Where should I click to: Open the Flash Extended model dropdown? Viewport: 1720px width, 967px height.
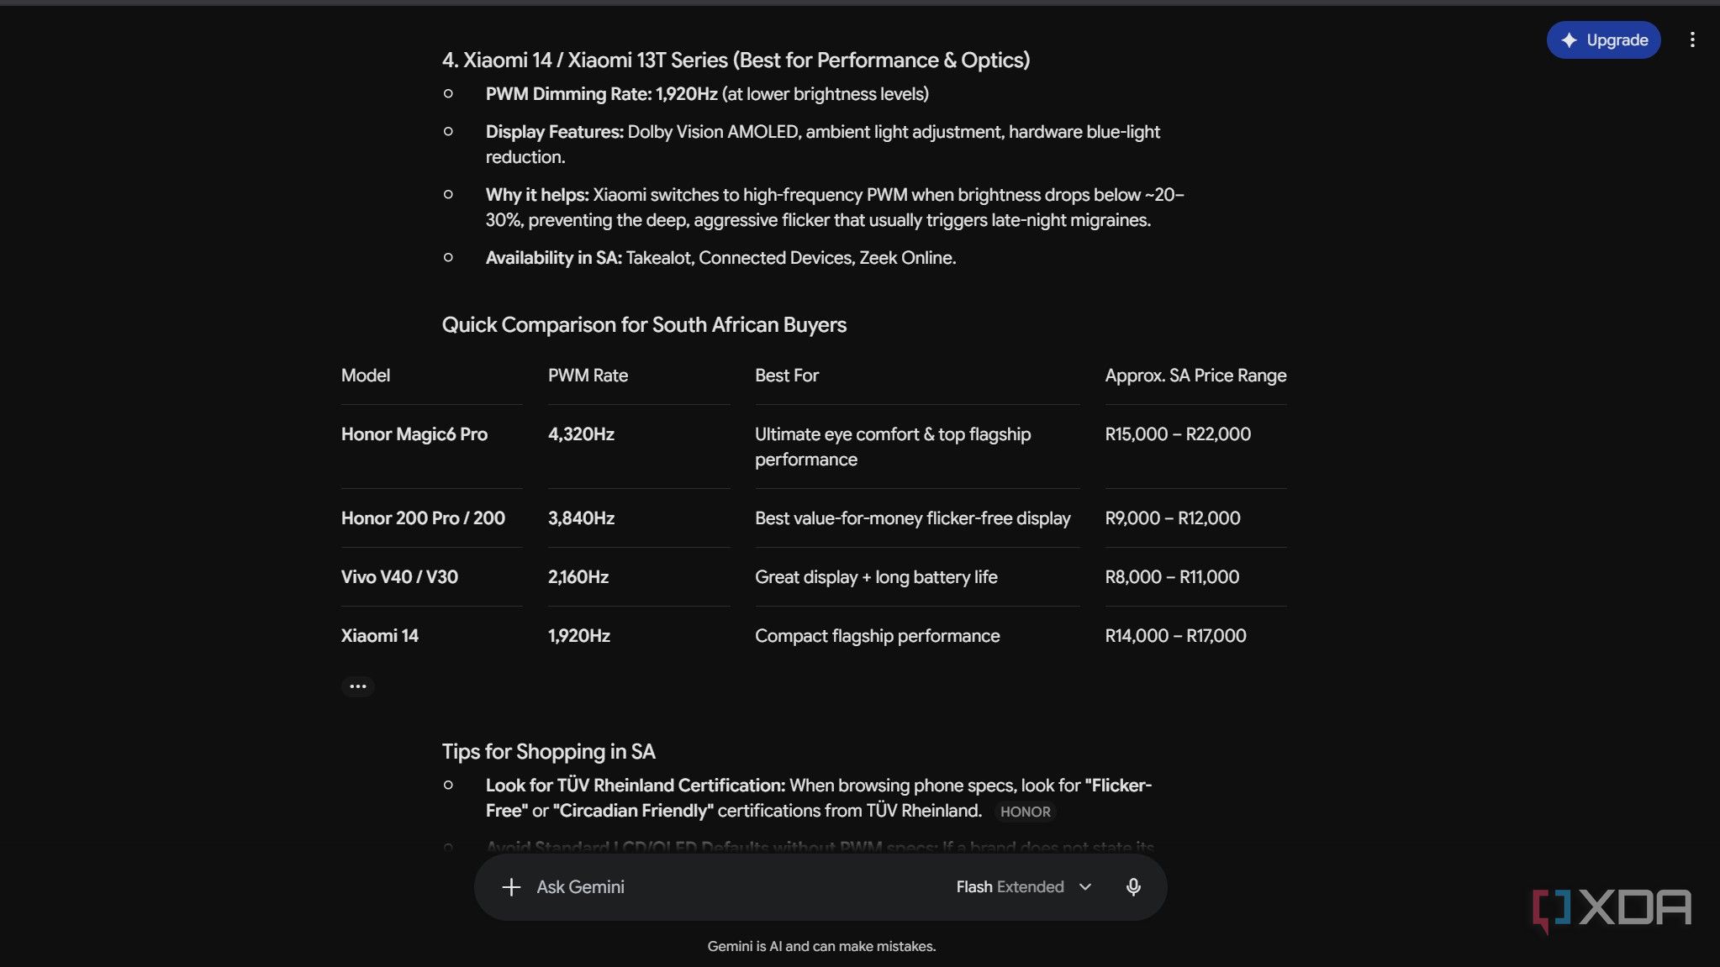point(1024,887)
